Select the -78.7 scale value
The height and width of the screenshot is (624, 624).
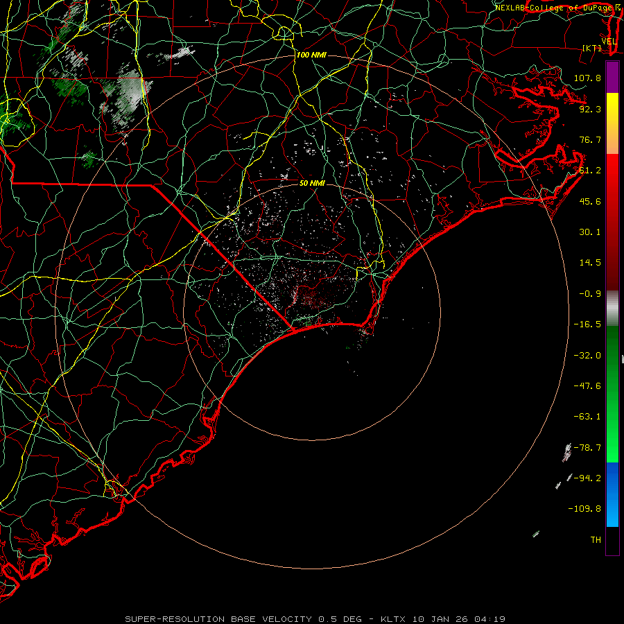(x=587, y=448)
